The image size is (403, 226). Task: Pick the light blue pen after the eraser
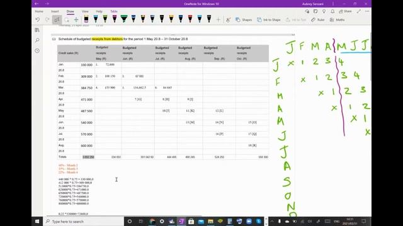coord(96,19)
